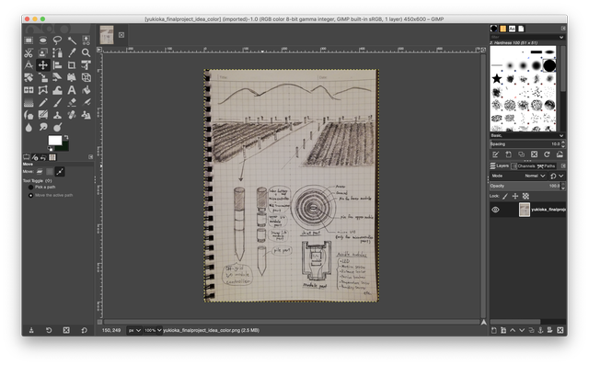Screen dimensions: 589x365
Task: Open the layer Mode Normal dropdown
Action: (x=535, y=176)
